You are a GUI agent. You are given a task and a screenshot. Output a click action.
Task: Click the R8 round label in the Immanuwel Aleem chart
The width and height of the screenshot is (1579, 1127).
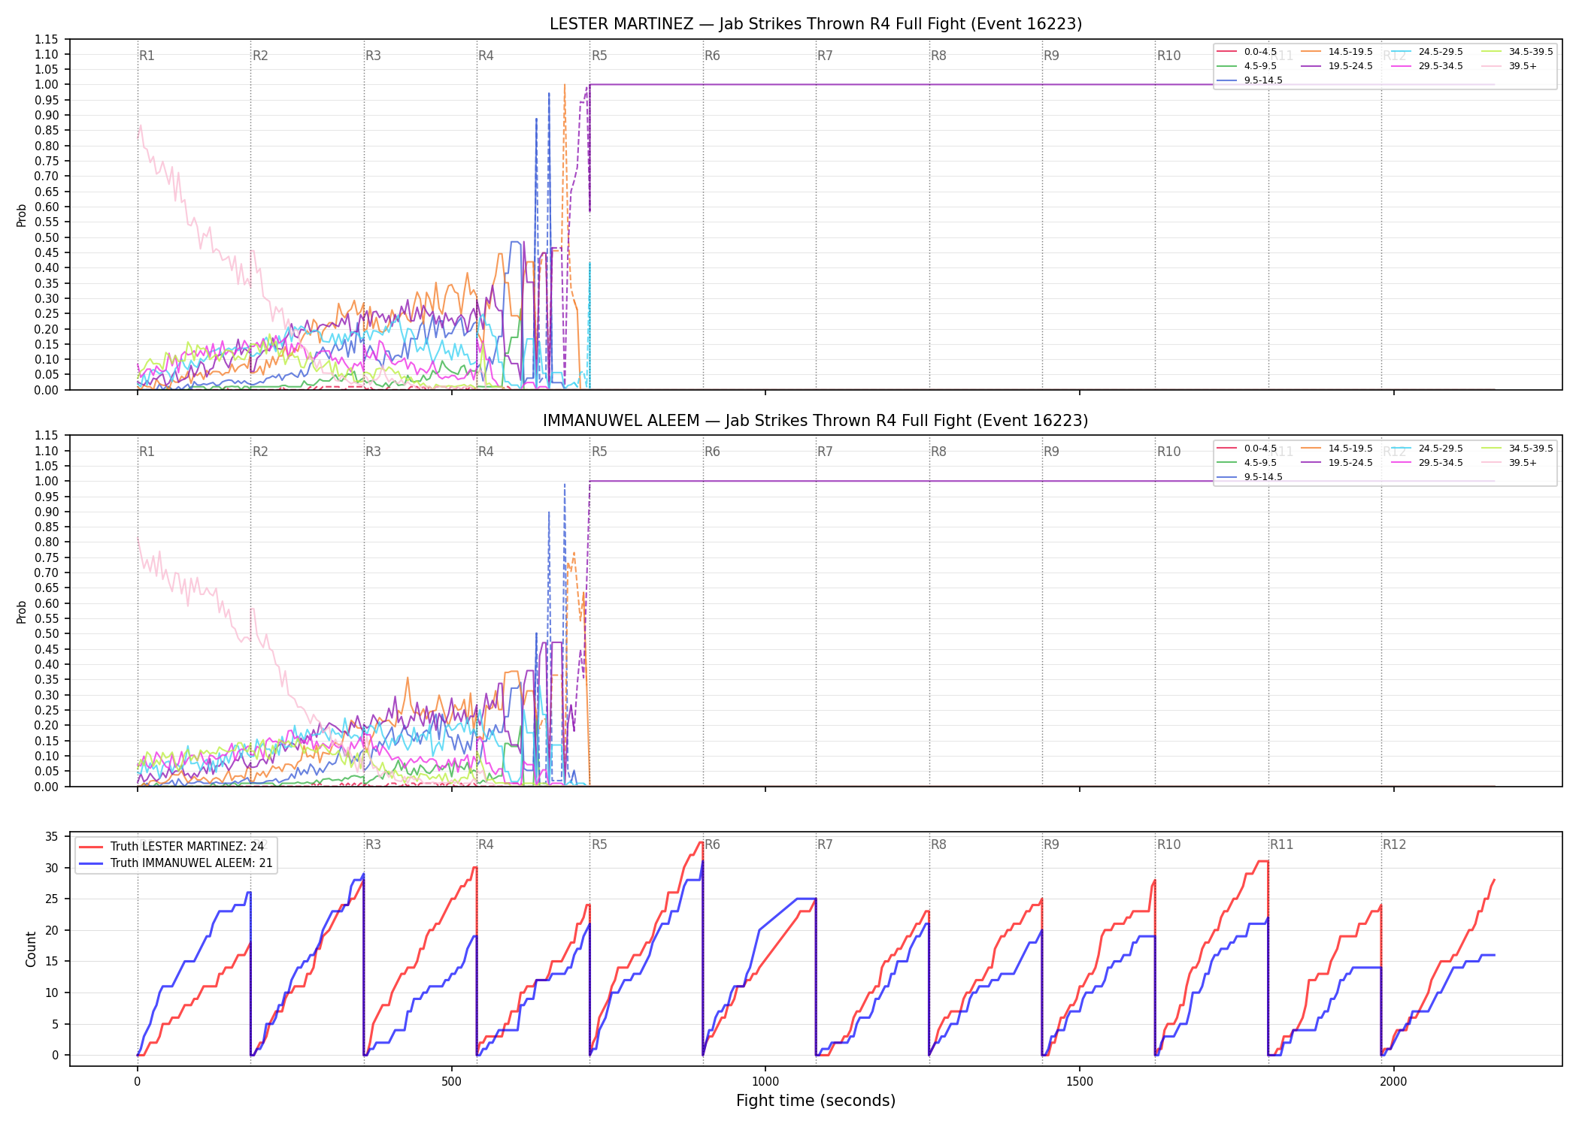coord(939,452)
